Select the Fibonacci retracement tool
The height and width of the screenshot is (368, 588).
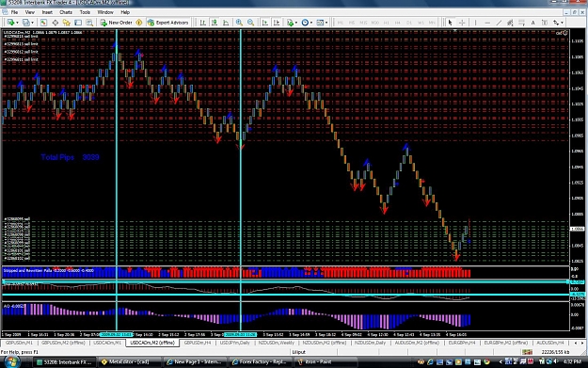pyautogui.click(x=521, y=23)
